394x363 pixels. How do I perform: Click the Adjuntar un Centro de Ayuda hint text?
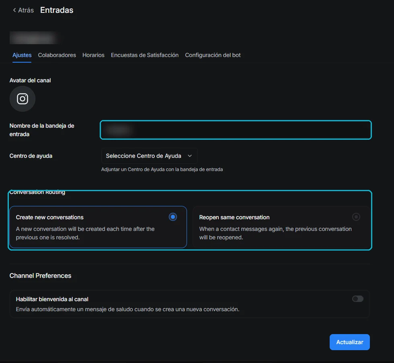coord(162,169)
